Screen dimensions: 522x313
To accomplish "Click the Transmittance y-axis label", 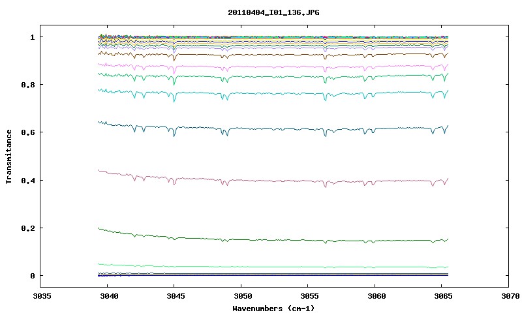I will click(x=8, y=156).
